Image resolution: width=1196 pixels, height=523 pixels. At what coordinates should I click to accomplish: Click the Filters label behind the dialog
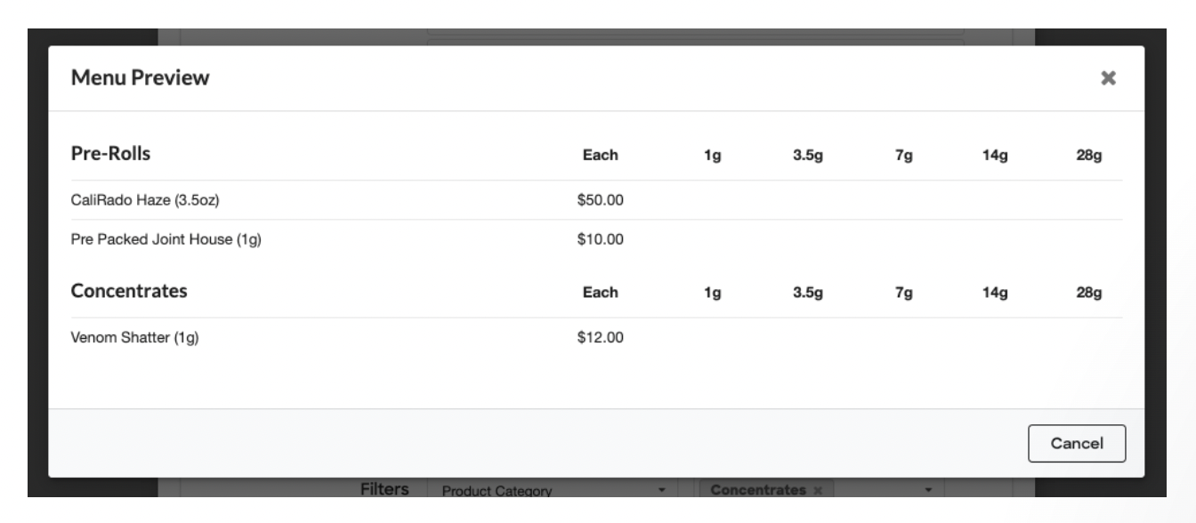click(x=384, y=489)
